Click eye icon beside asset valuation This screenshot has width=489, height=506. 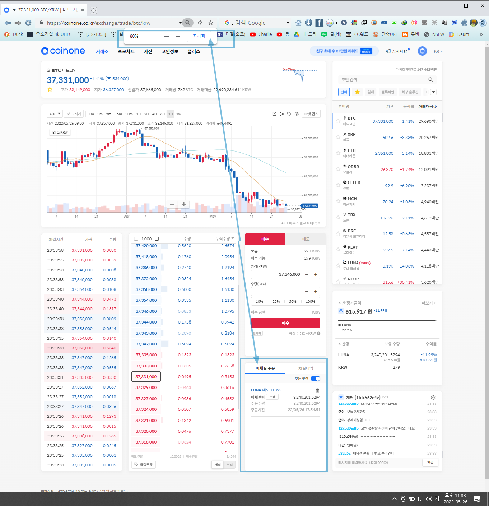pyautogui.click(x=341, y=311)
